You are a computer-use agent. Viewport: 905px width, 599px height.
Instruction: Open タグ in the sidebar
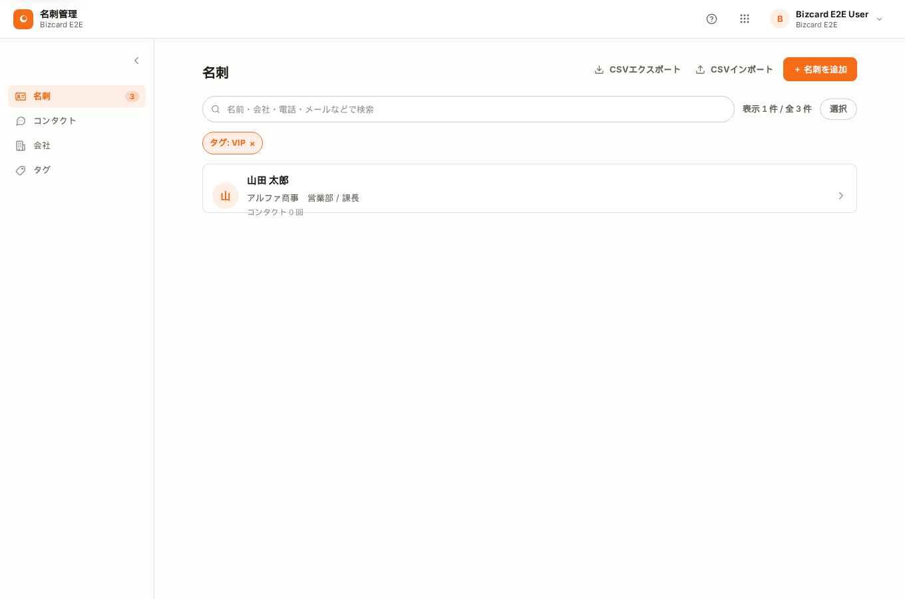coord(77,170)
